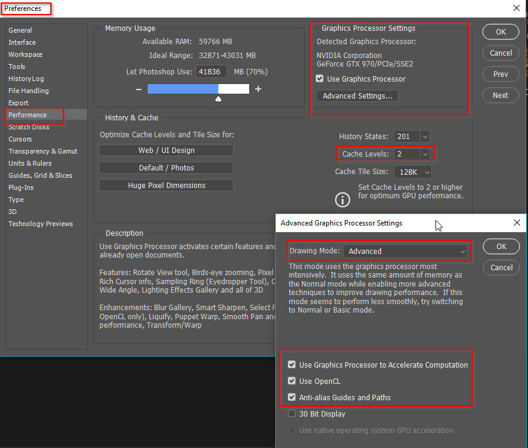Uncheck Use OpenCL
Viewport: 528px width, 448px height.
coord(292,381)
